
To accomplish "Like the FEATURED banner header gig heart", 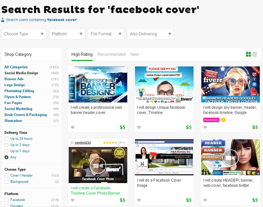I will 205,127.
